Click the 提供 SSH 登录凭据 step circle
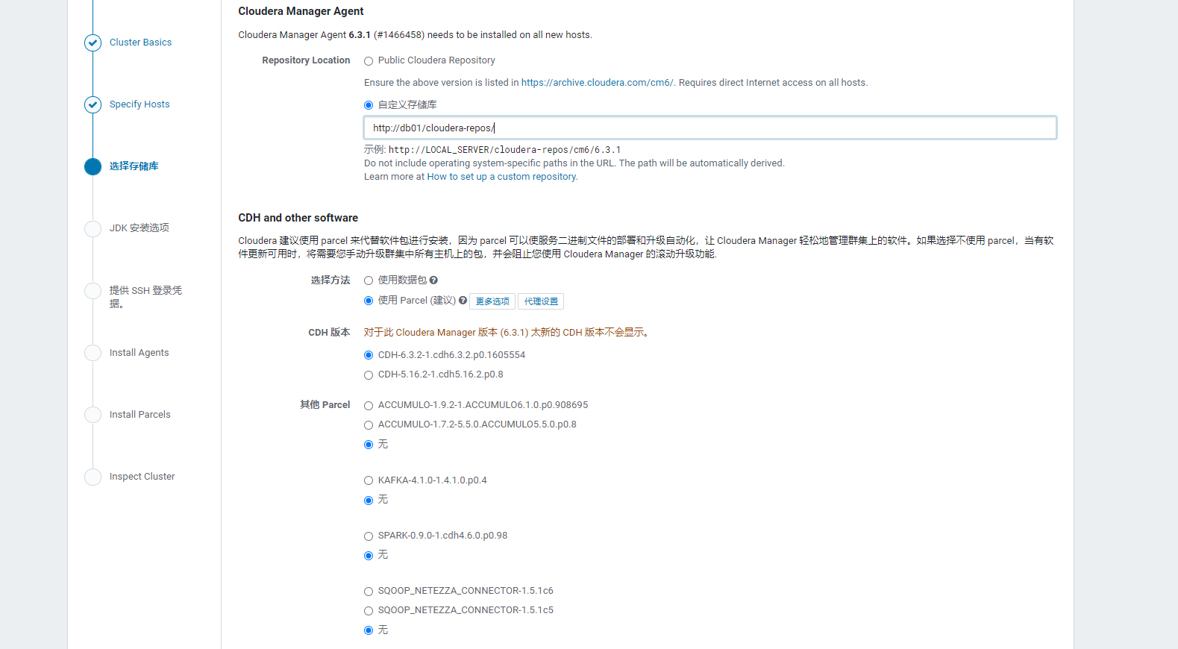This screenshot has height=649, width=1178. [93, 291]
